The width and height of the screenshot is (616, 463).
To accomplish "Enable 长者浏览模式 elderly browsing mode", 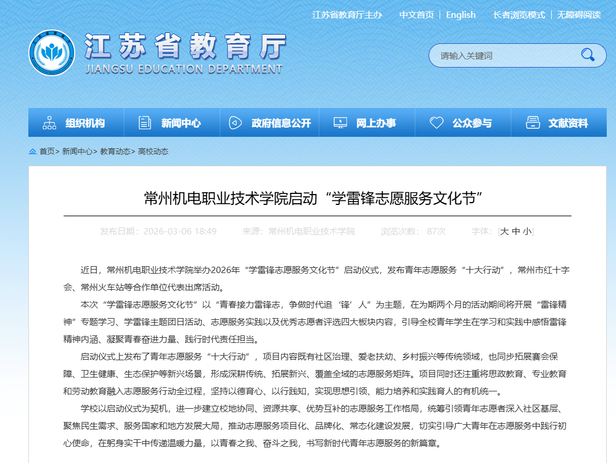I will (519, 15).
